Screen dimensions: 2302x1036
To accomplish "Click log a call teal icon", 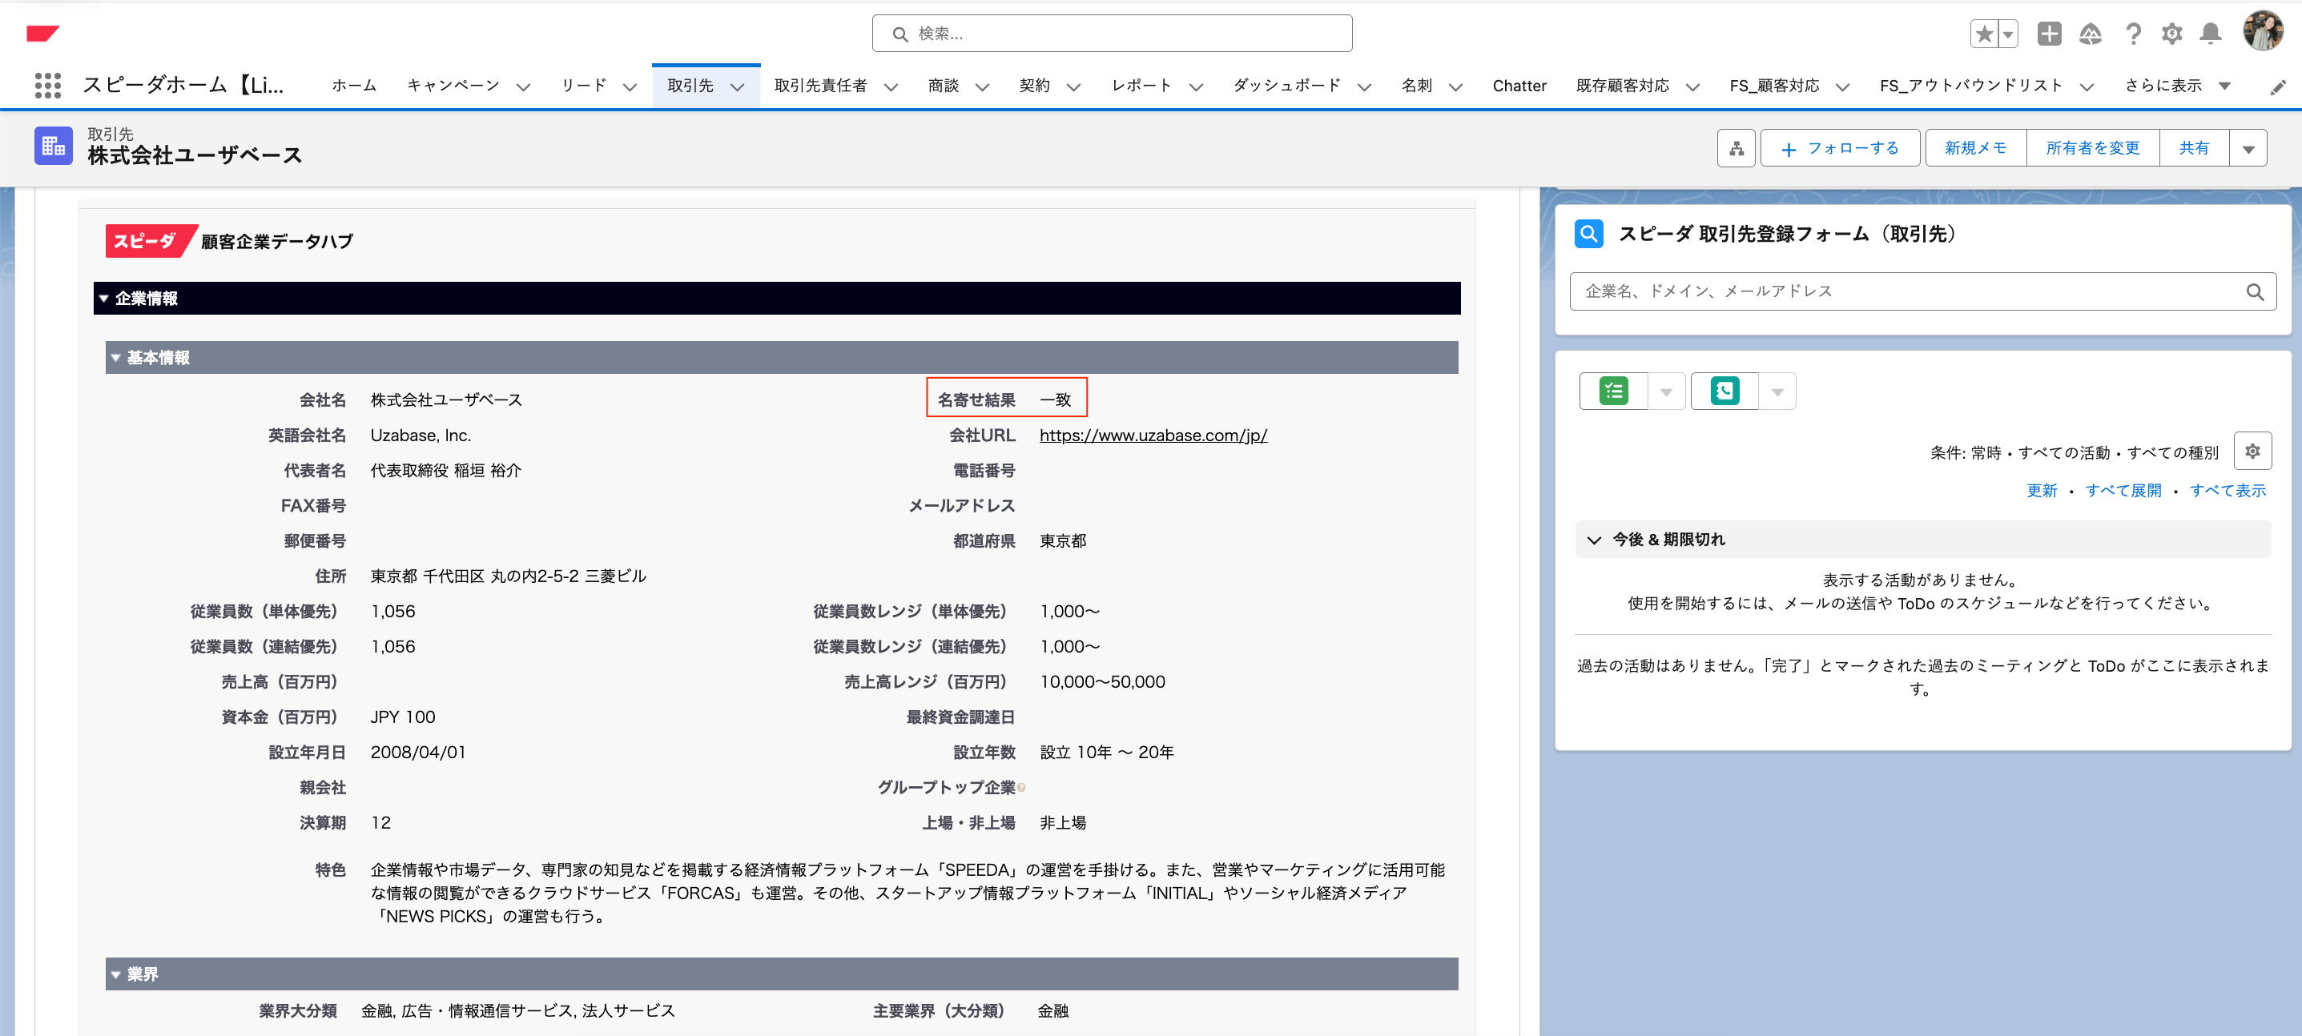I will click(x=1724, y=392).
